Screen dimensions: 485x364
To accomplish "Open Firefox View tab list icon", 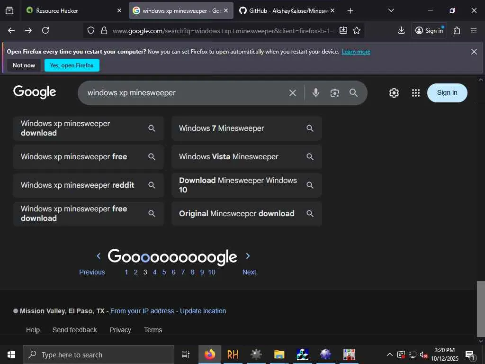I will pyautogui.click(x=9, y=10).
